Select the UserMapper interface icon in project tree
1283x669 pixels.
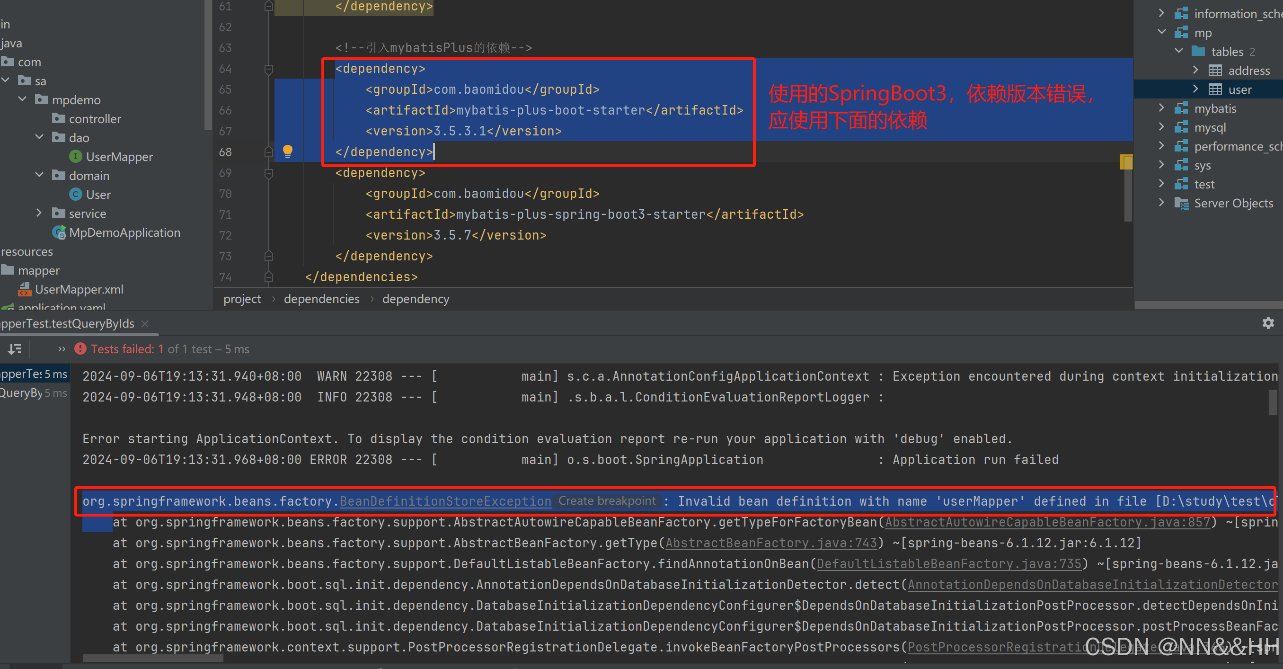click(x=75, y=156)
